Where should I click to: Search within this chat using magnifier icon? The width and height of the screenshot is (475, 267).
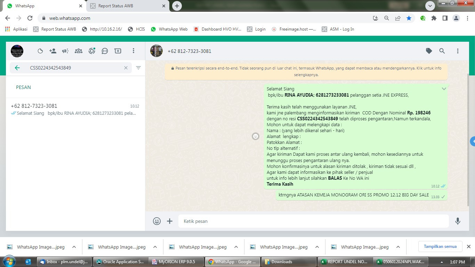point(442,51)
